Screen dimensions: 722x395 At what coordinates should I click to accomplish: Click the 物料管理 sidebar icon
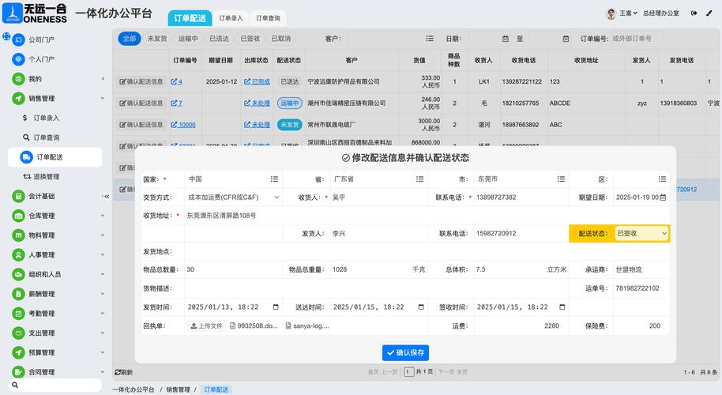click(18, 235)
